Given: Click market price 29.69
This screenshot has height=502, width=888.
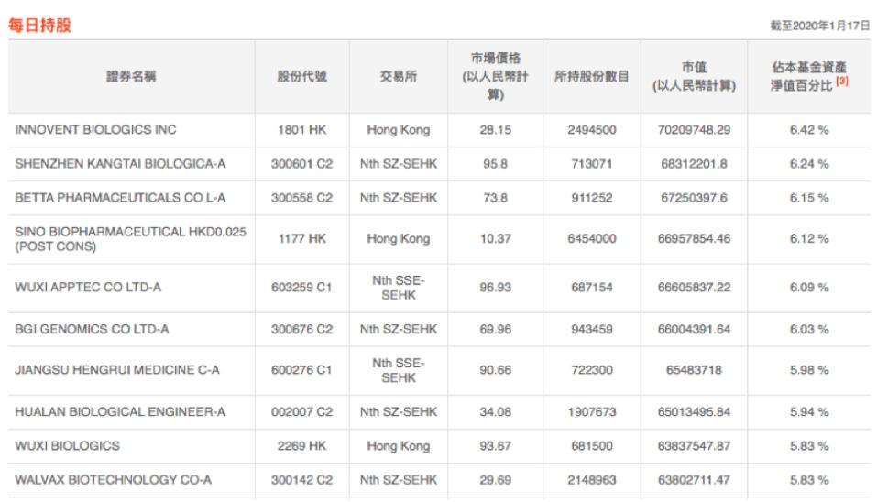Looking at the screenshot, I should point(496,479).
